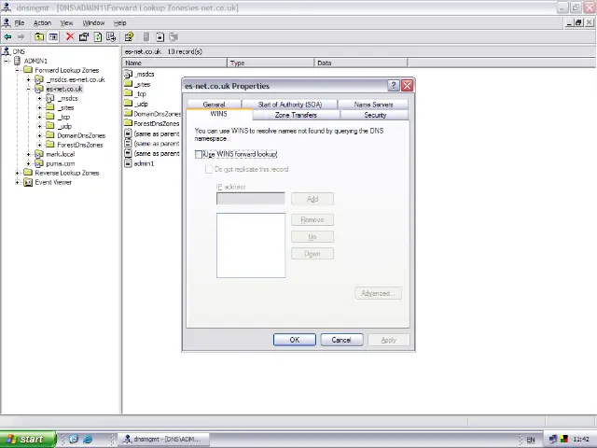Select the _msdcs delegation icon in record list
Screen dimensions: 597x448
tap(129, 75)
